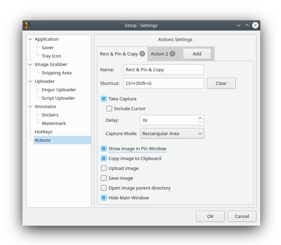Open Imgur Uploader settings
Viewport: 281px width, 245px height.
click(59, 90)
